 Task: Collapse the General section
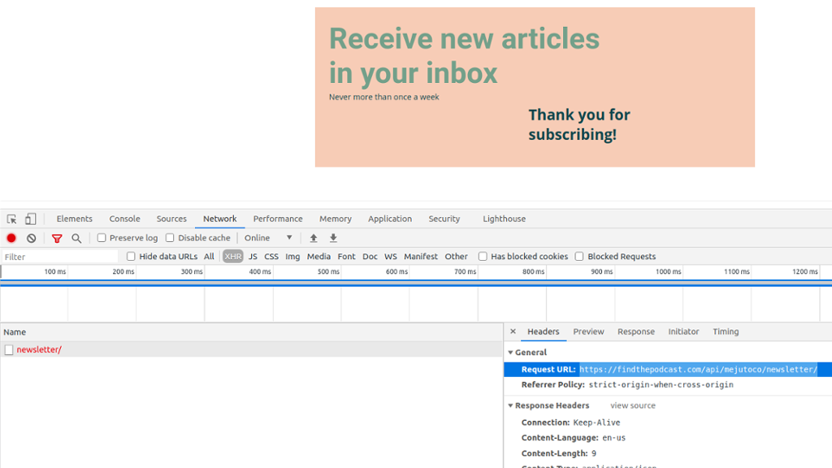click(511, 353)
